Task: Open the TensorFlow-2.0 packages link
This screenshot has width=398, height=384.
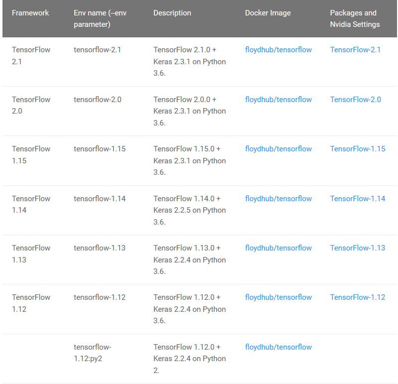Action: (x=355, y=99)
